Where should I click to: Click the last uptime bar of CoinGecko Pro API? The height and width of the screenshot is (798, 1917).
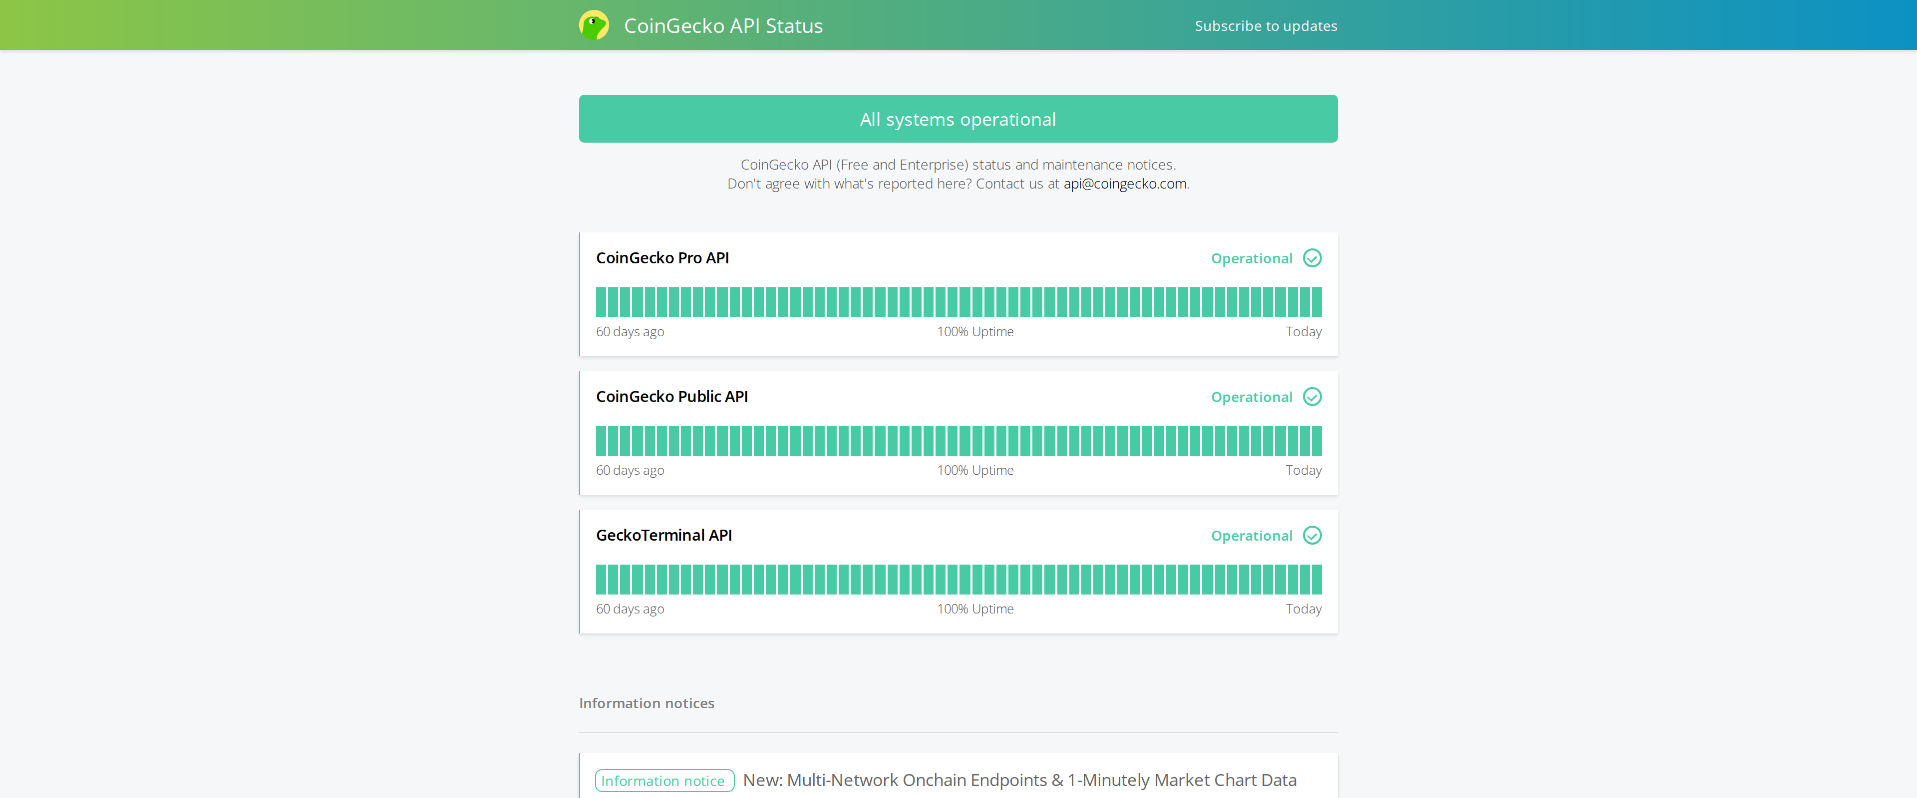1317,303
